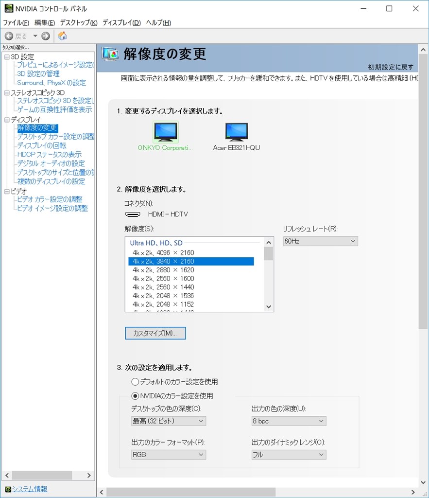Open デジタル オーディオの設定 tree item
Image resolution: width=429 pixels, height=498 pixels.
point(51,163)
